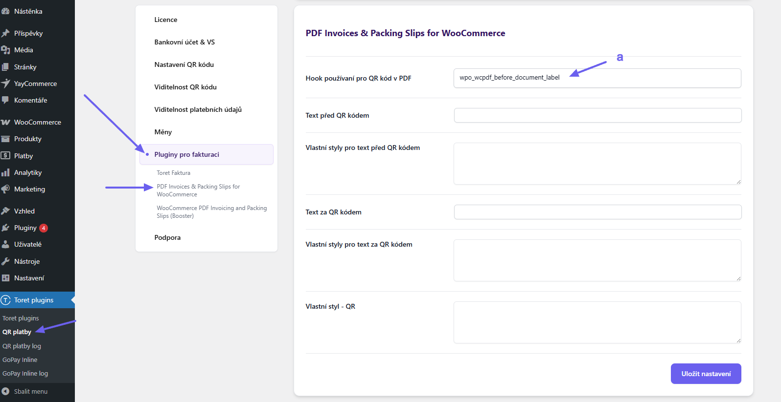
Task: Open QR platby log submenu link
Action: pyautogui.click(x=22, y=346)
